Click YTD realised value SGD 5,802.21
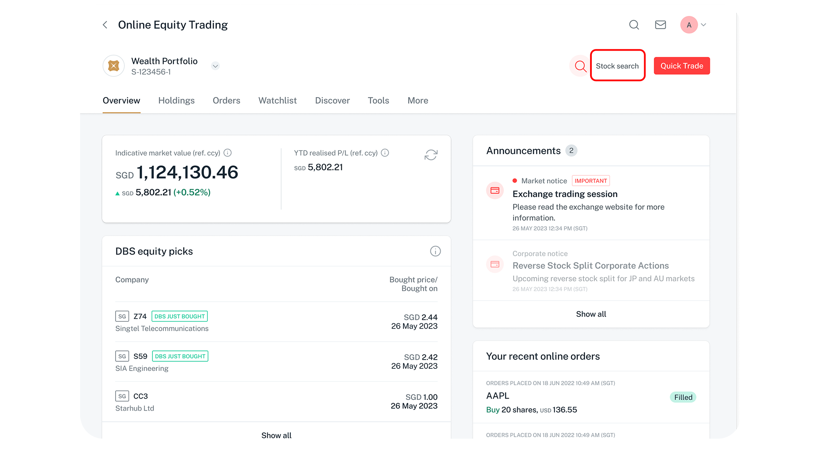 318,167
